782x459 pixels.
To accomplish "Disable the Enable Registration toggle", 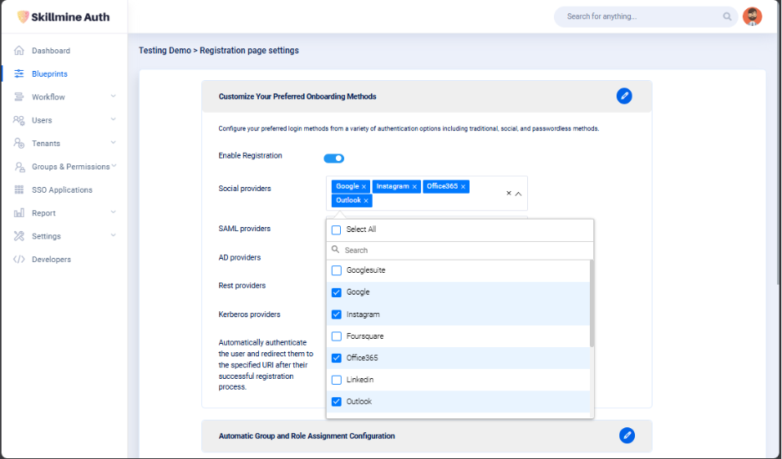I will [334, 159].
